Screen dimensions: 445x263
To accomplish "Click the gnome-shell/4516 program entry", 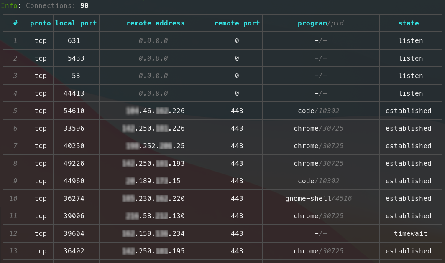I will pyautogui.click(x=318, y=199).
